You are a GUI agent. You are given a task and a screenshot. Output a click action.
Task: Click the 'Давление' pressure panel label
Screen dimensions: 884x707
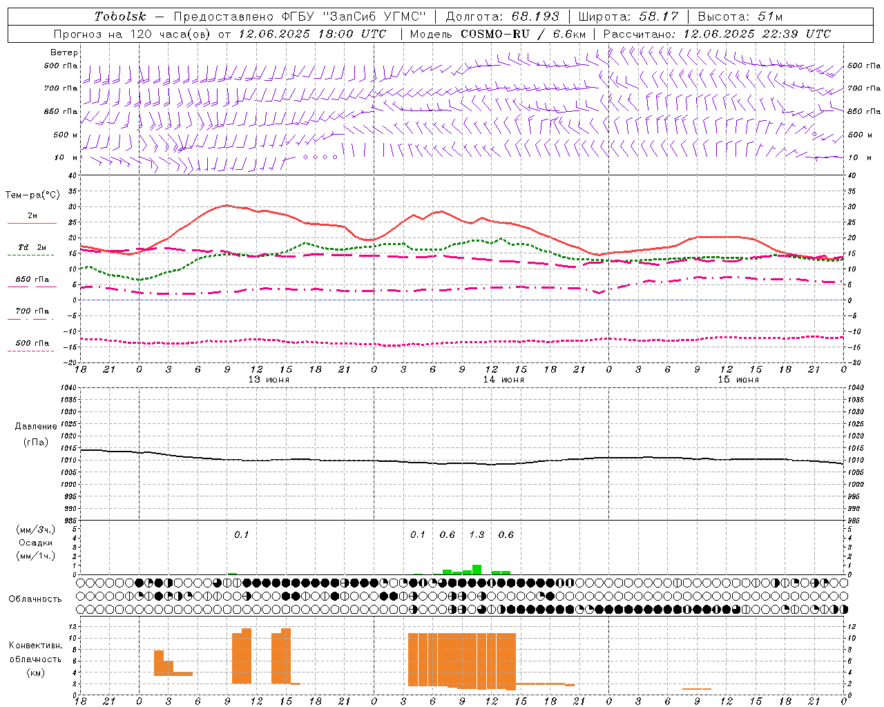point(35,427)
